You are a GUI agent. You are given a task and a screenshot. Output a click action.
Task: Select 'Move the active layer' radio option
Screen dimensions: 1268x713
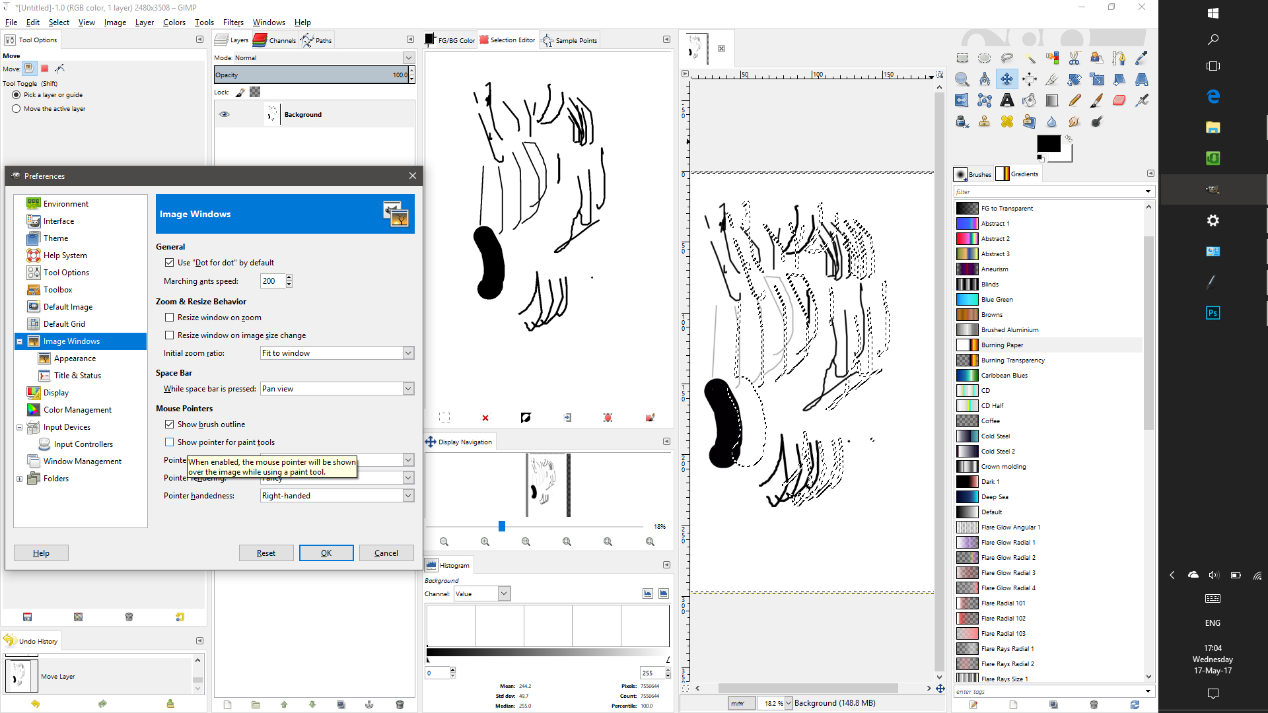tap(17, 109)
